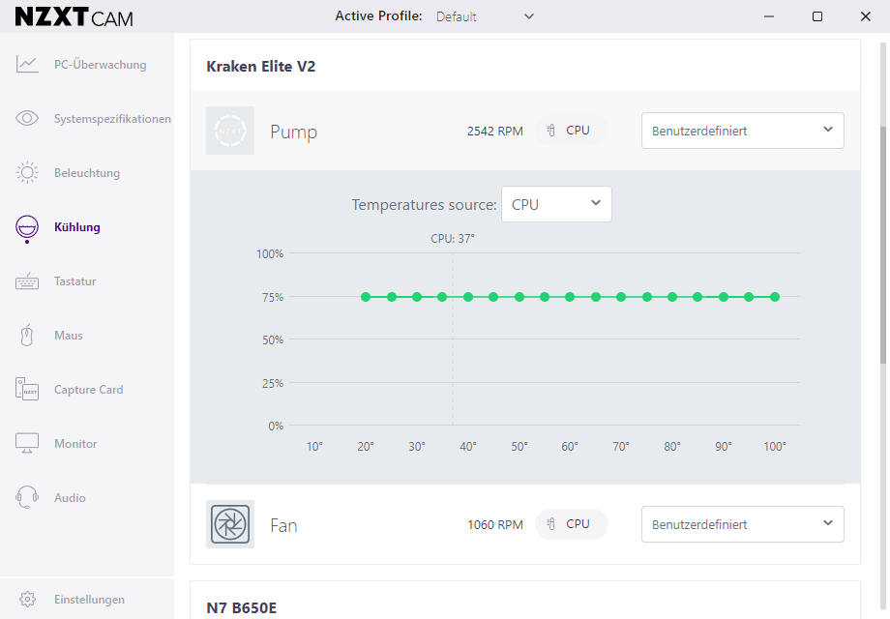Click the Fan device icon

[230, 524]
